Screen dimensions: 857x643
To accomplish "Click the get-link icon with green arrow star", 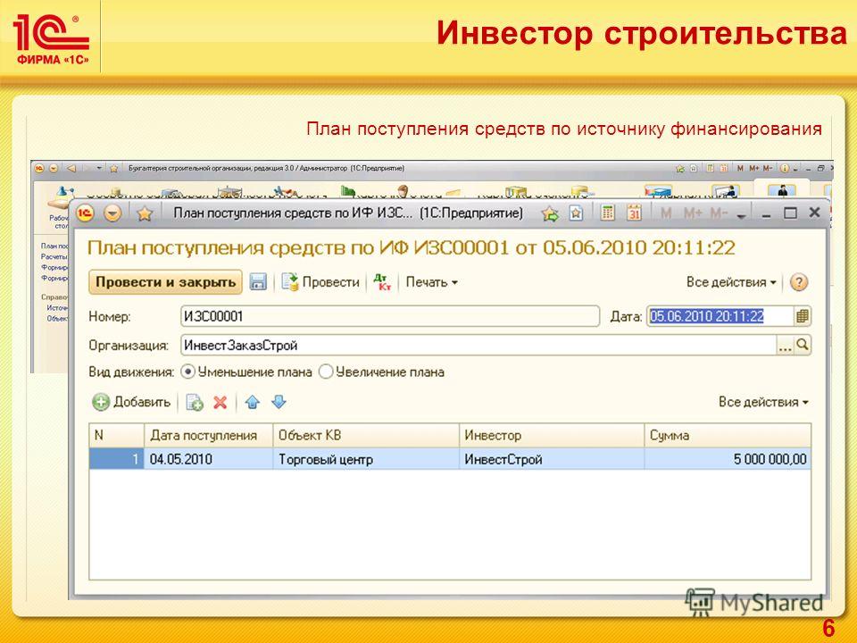I will pyautogui.click(x=551, y=213).
